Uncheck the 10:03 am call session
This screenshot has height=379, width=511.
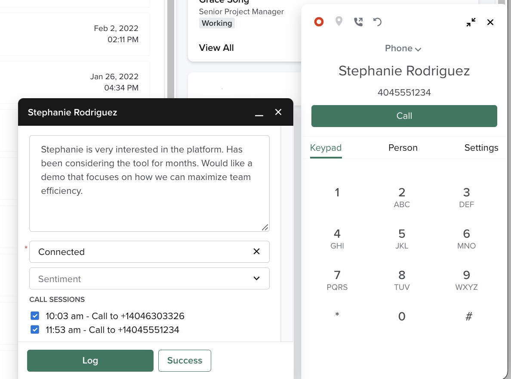click(35, 316)
